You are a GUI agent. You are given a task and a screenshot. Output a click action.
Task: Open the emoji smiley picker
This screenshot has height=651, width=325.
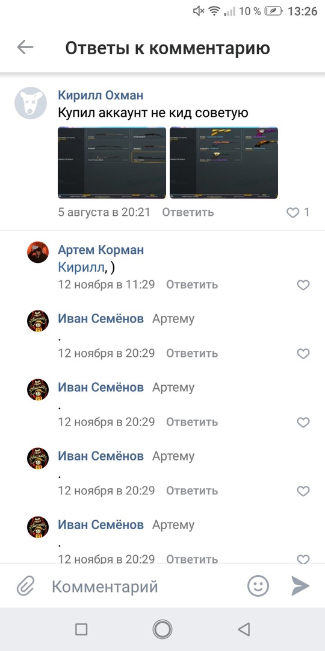tap(258, 587)
